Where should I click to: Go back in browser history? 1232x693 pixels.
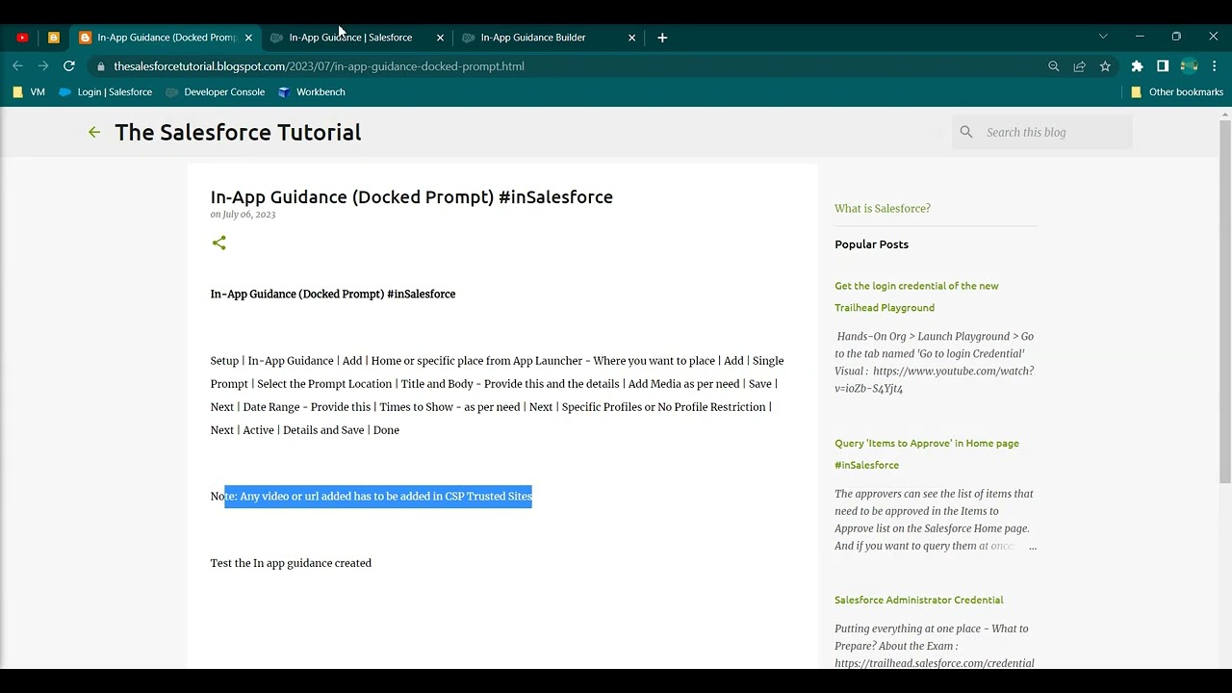pyautogui.click(x=17, y=66)
